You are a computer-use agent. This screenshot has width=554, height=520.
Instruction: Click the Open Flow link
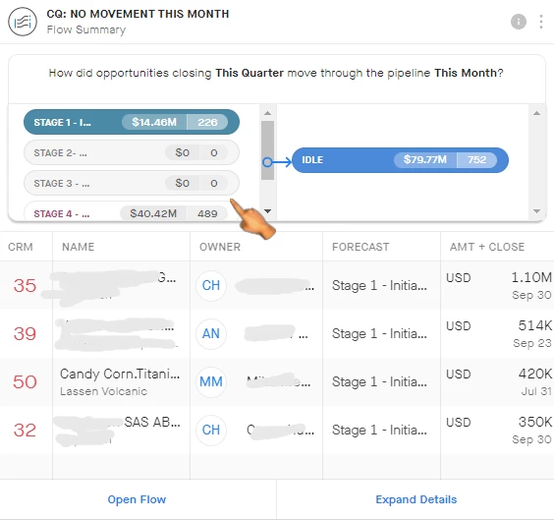pos(137,499)
